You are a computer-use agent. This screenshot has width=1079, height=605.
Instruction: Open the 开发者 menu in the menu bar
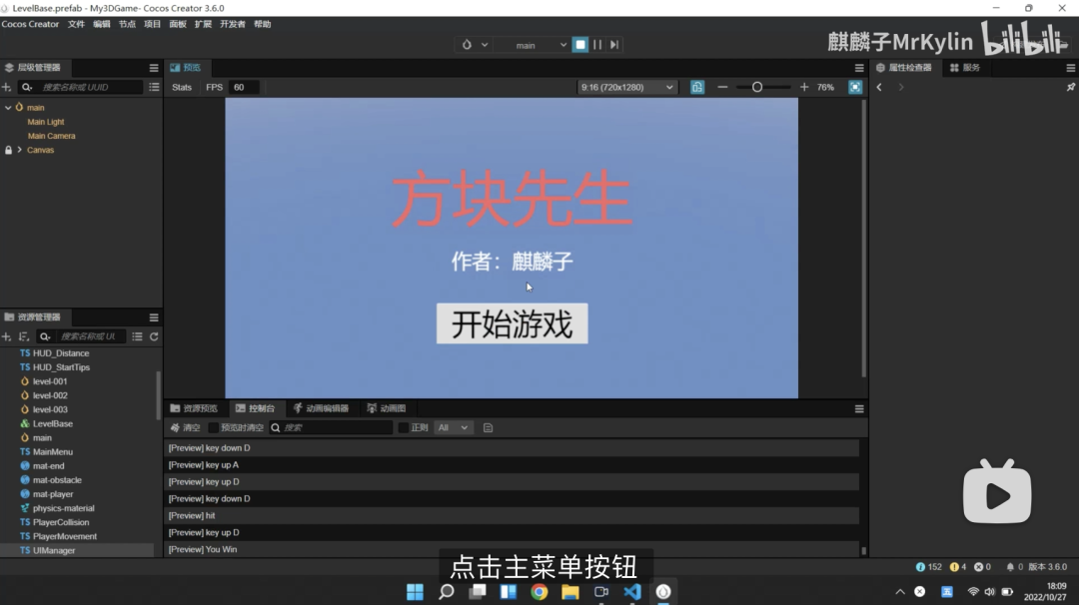pyautogui.click(x=231, y=24)
